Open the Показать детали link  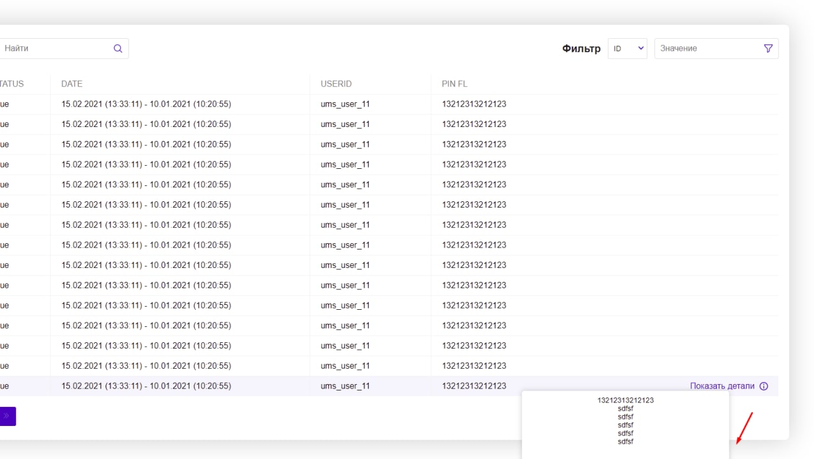[722, 386]
